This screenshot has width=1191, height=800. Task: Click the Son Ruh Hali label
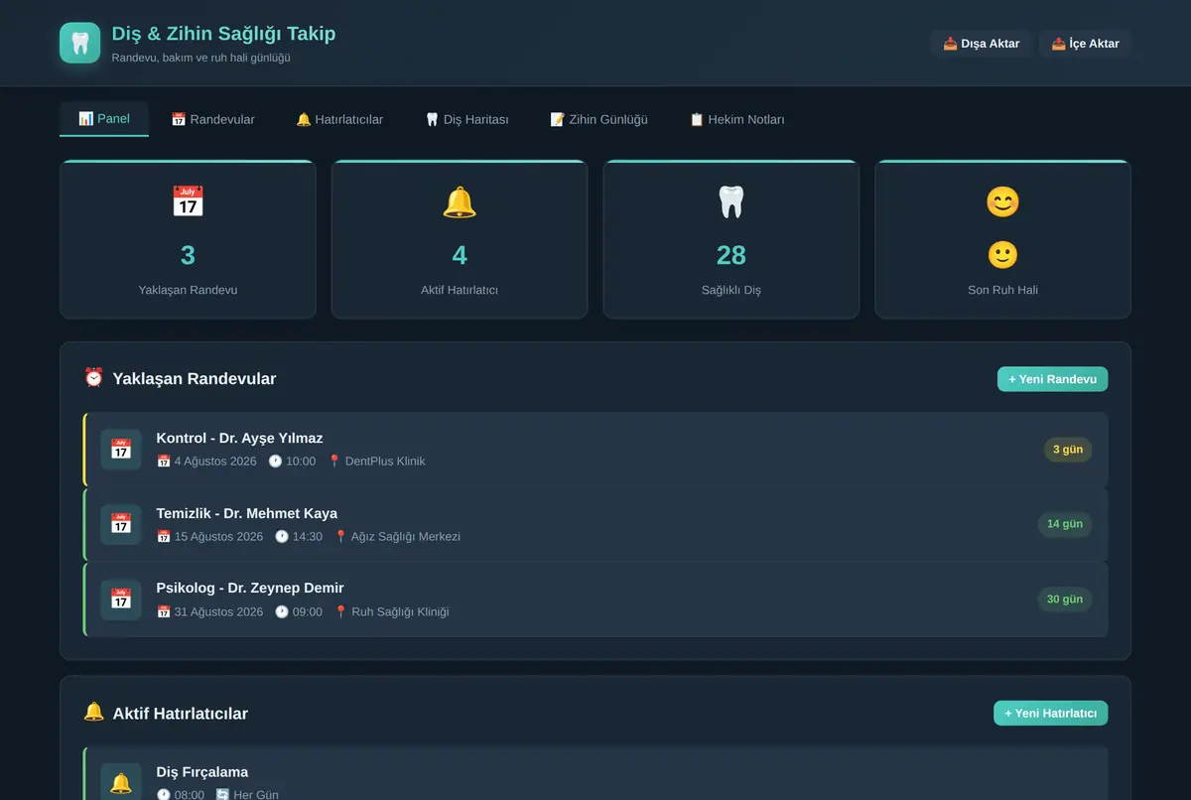point(1002,290)
